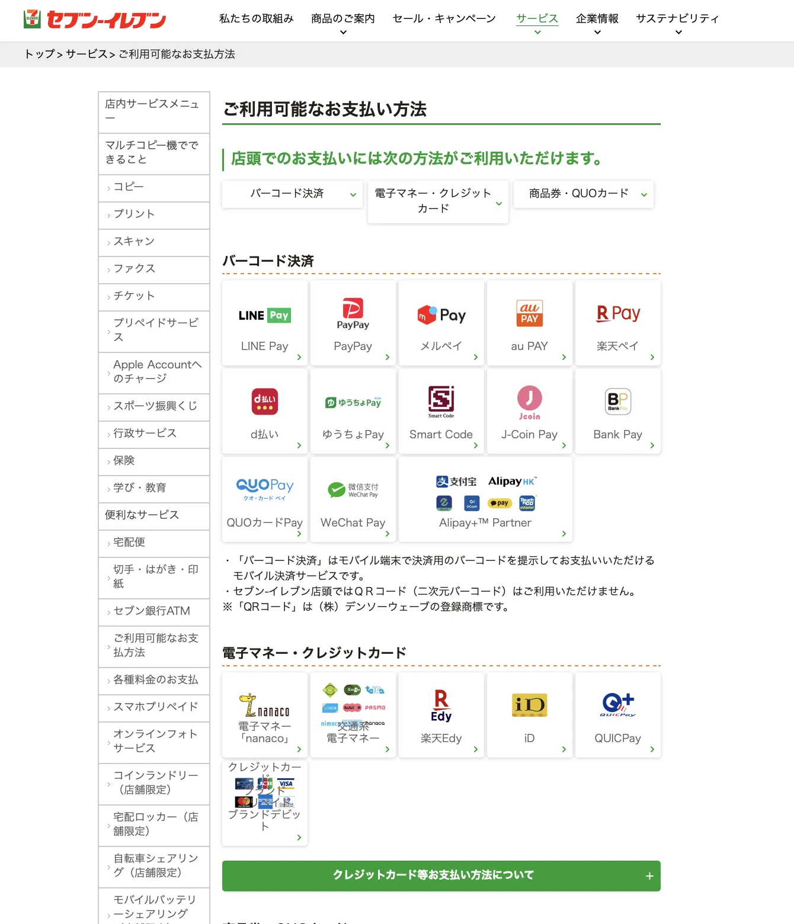Go to トップ in the breadcrumb
Screen dimensions: 794x924
[x=40, y=54]
